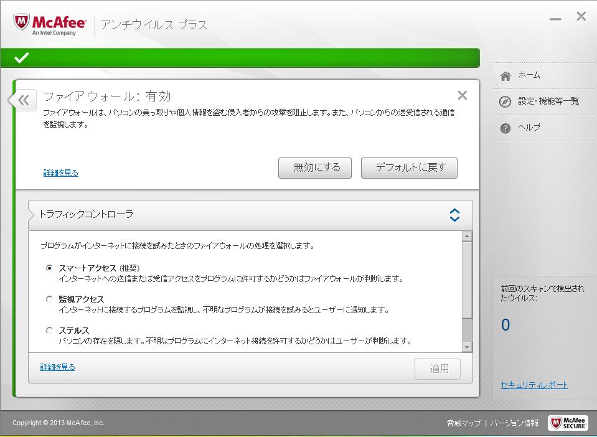
Task: Open 詳細を見る link beside the 適用 button
Action: [x=58, y=367]
